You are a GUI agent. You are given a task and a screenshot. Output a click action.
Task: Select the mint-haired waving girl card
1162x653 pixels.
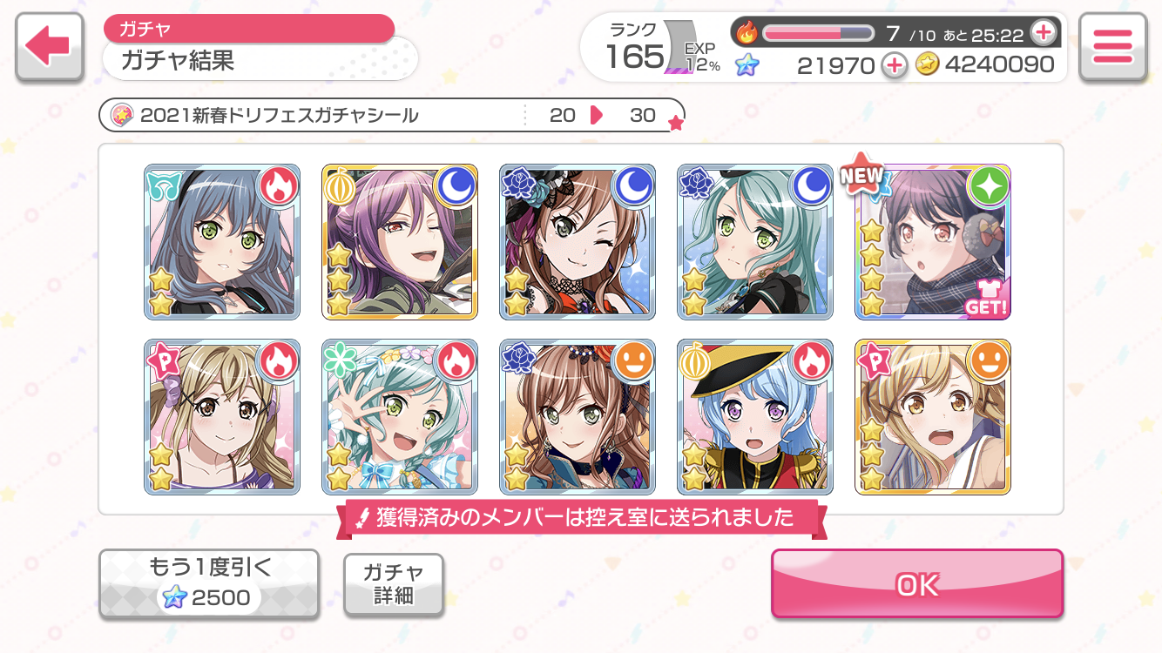click(x=400, y=417)
